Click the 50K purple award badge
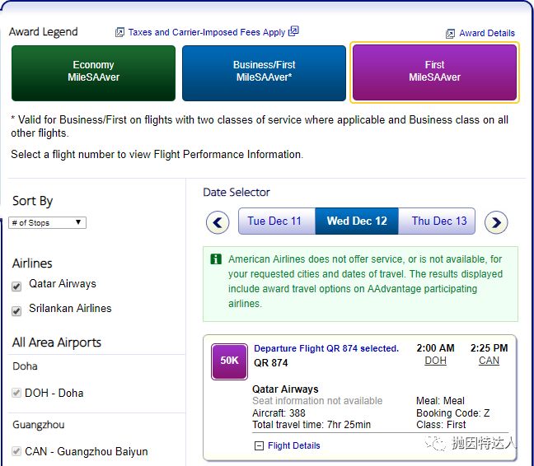The height and width of the screenshot is (466, 534). (229, 361)
